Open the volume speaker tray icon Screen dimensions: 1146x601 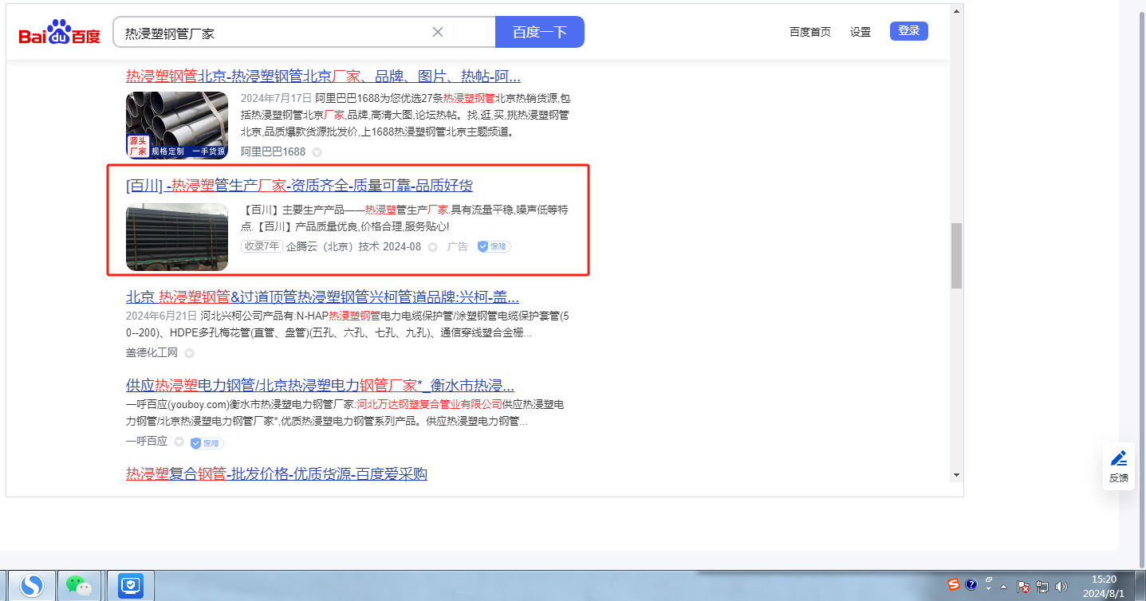[x=1061, y=587]
